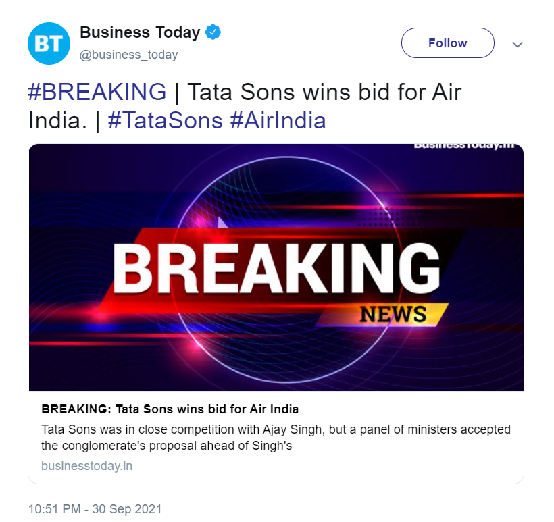Open the Business Today profile name
This screenshot has height=522, width=554.
140,32
